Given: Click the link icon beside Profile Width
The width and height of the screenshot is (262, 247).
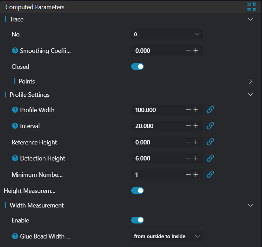Looking at the screenshot, I should [x=211, y=110].
